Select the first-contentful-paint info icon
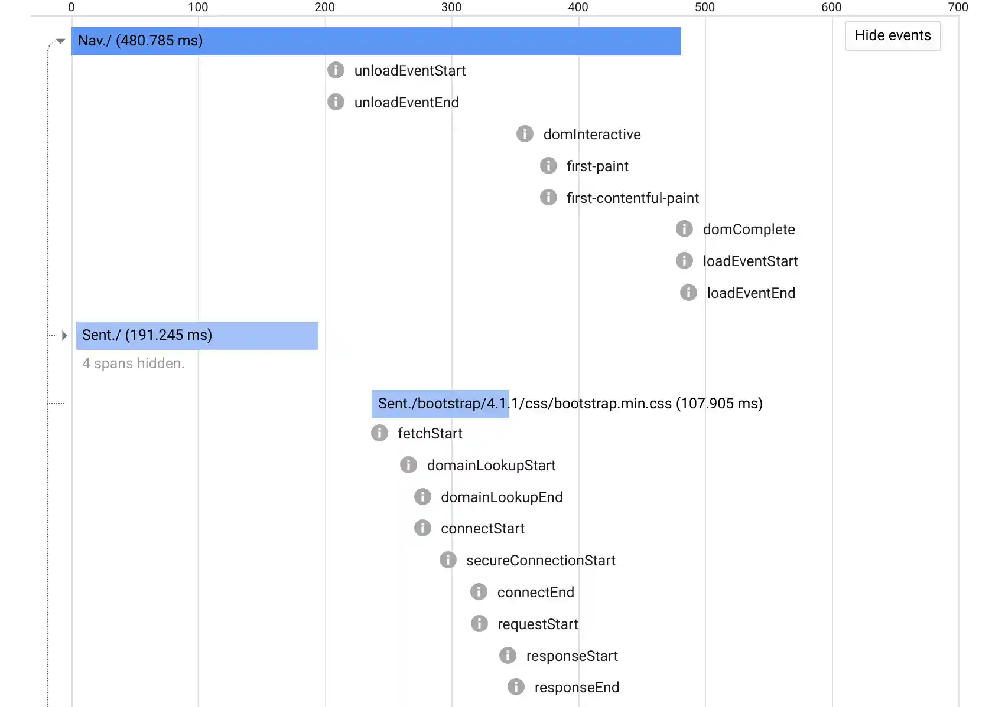The width and height of the screenshot is (992, 707). coord(548,197)
